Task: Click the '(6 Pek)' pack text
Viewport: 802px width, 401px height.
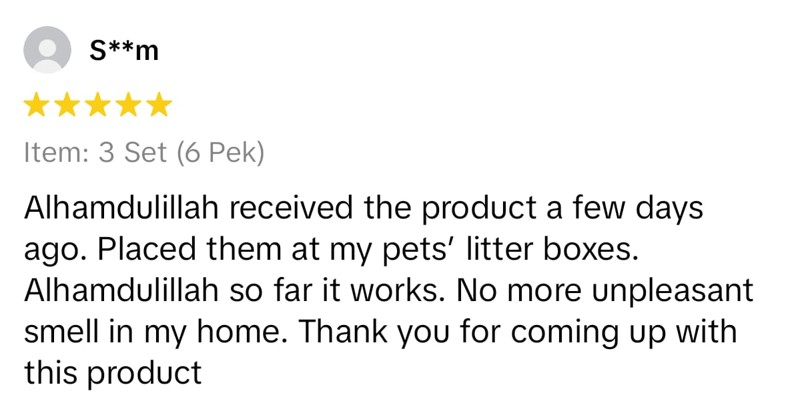Action: [x=220, y=154]
